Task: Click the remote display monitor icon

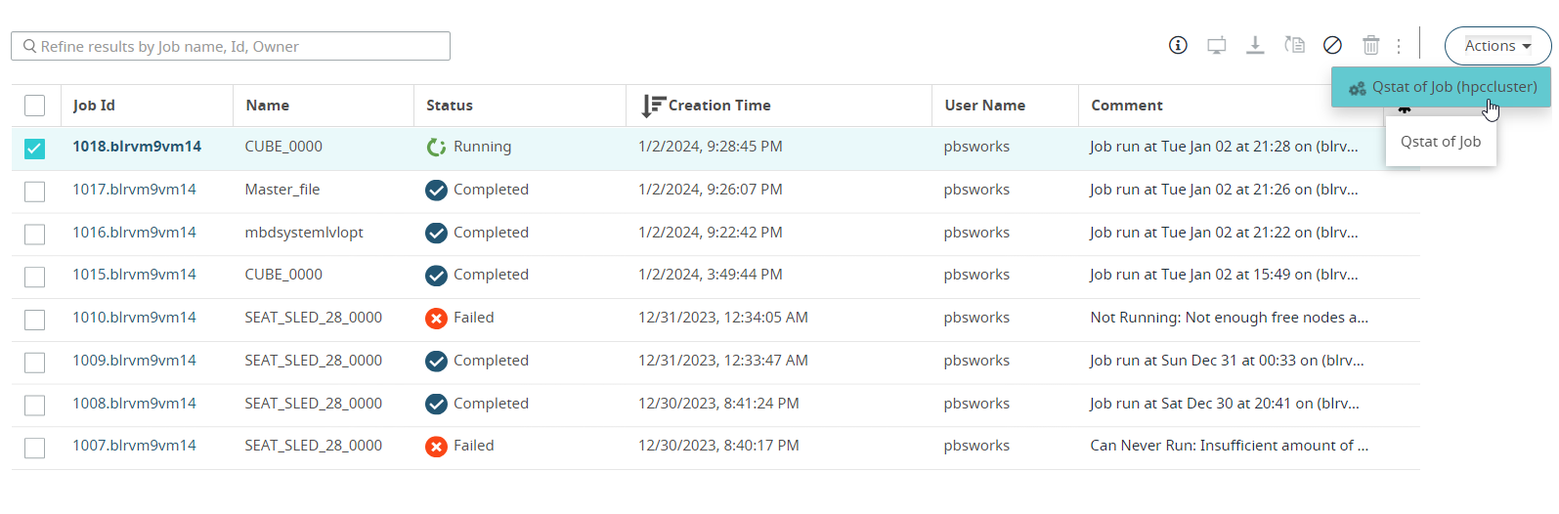Action: [x=1217, y=45]
